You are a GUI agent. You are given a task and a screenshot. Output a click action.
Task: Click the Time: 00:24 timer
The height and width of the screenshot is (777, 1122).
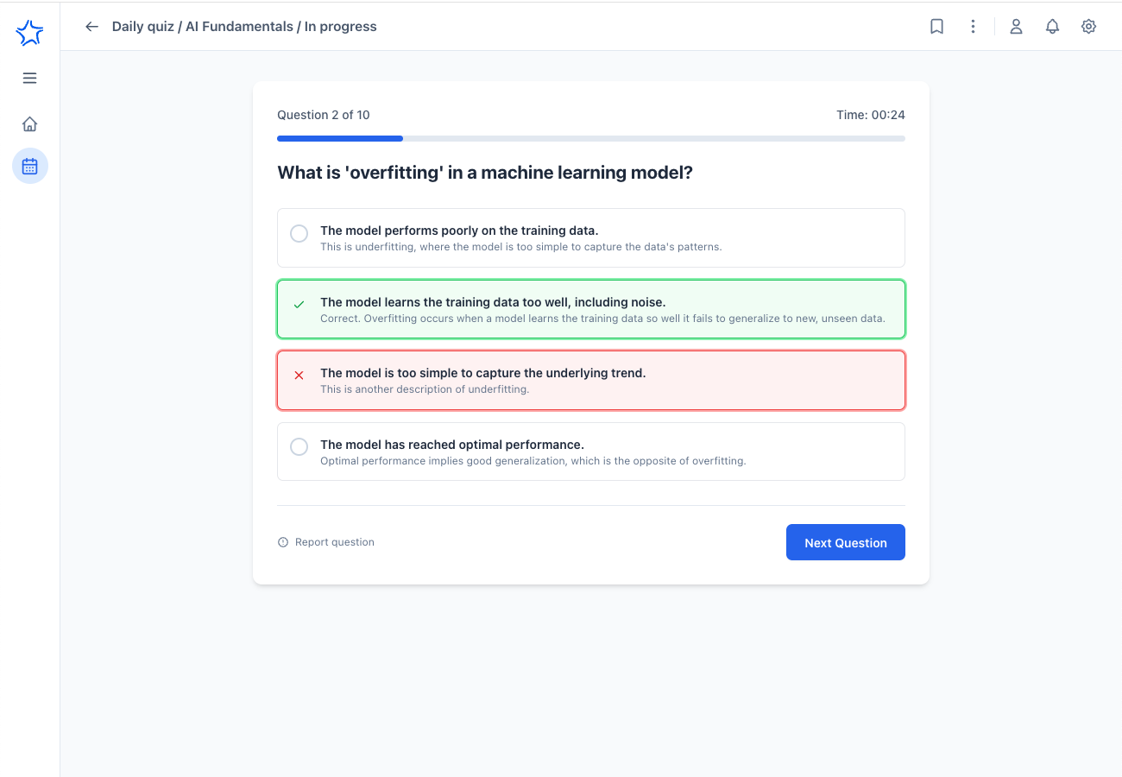coord(870,115)
